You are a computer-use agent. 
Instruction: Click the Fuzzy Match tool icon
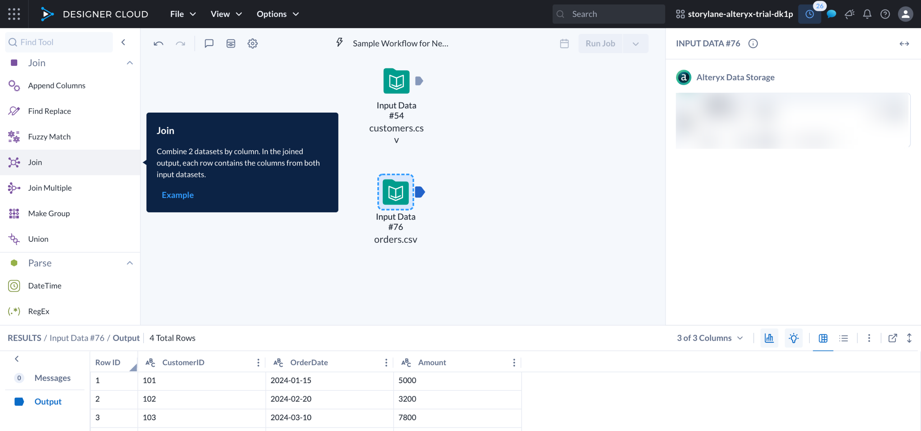pyautogui.click(x=14, y=137)
